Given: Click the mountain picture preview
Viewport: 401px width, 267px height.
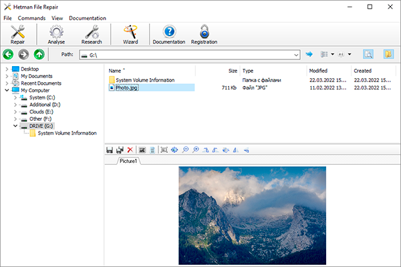Looking at the screenshot, I should [253, 216].
